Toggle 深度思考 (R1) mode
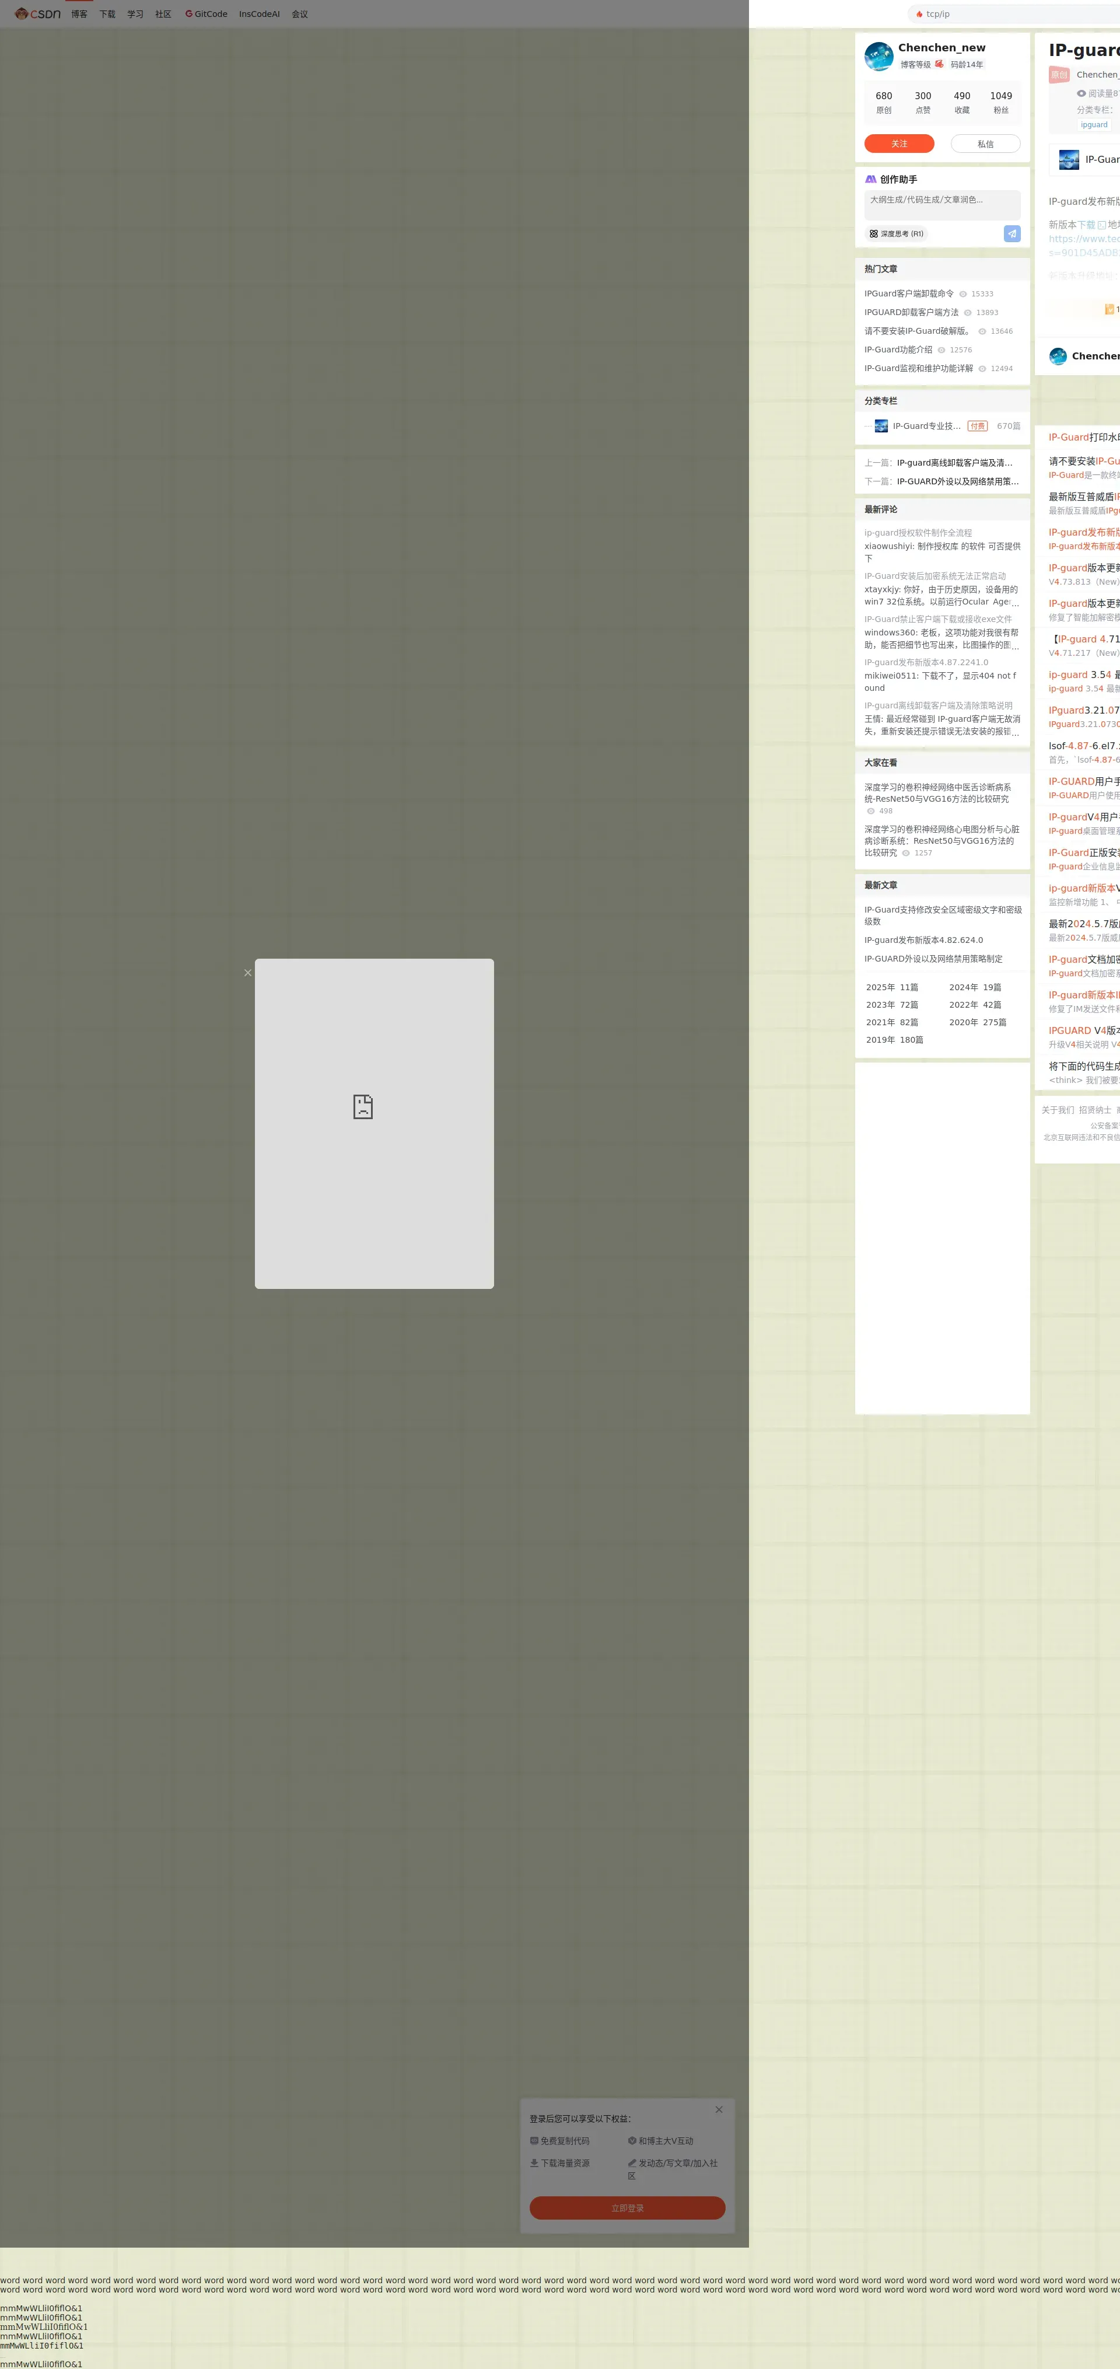1120x2369 pixels. (x=897, y=233)
